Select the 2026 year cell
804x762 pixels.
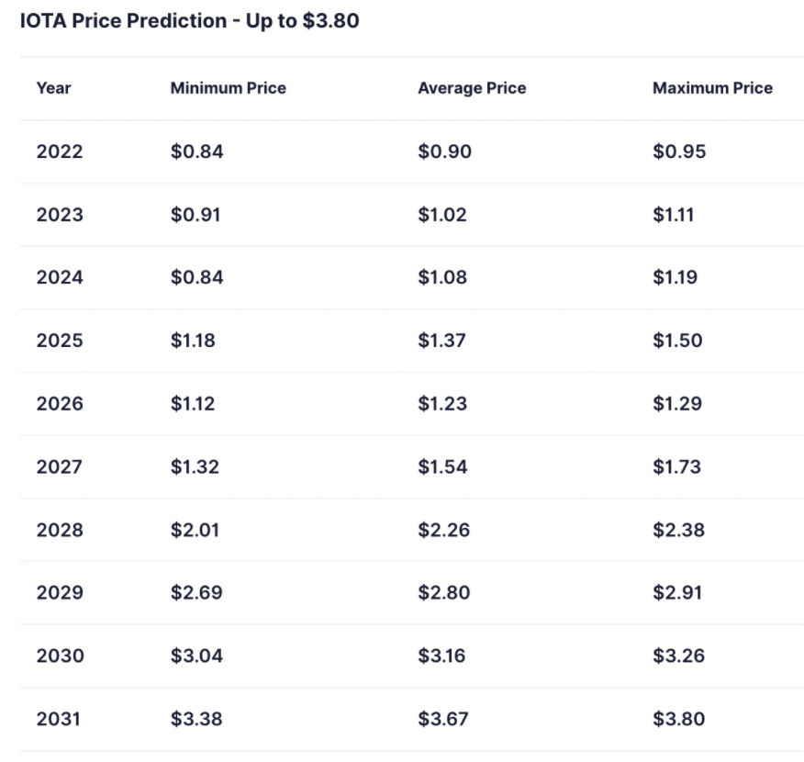point(60,404)
